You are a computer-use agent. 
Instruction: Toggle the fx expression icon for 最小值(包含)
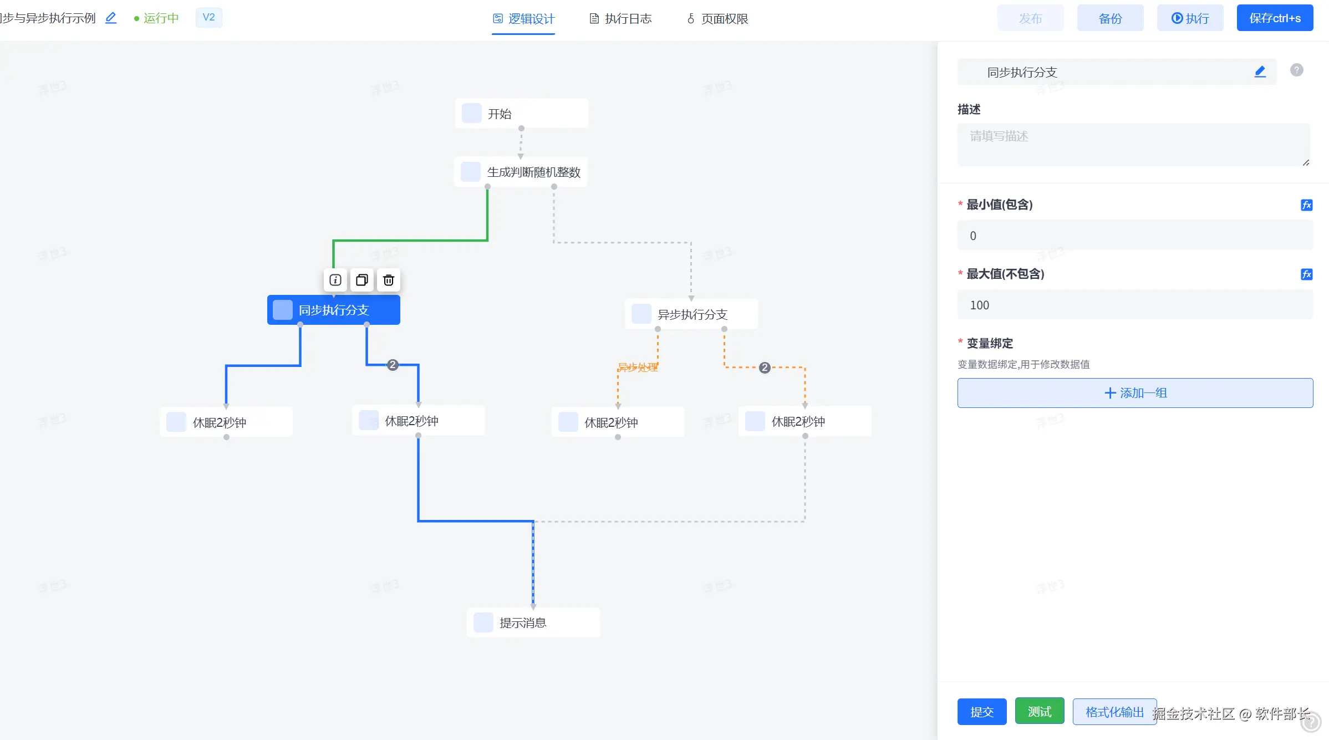pos(1306,205)
